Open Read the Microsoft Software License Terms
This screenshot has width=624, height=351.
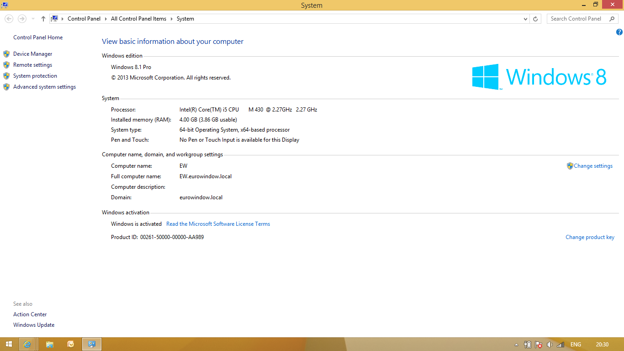pos(218,224)
